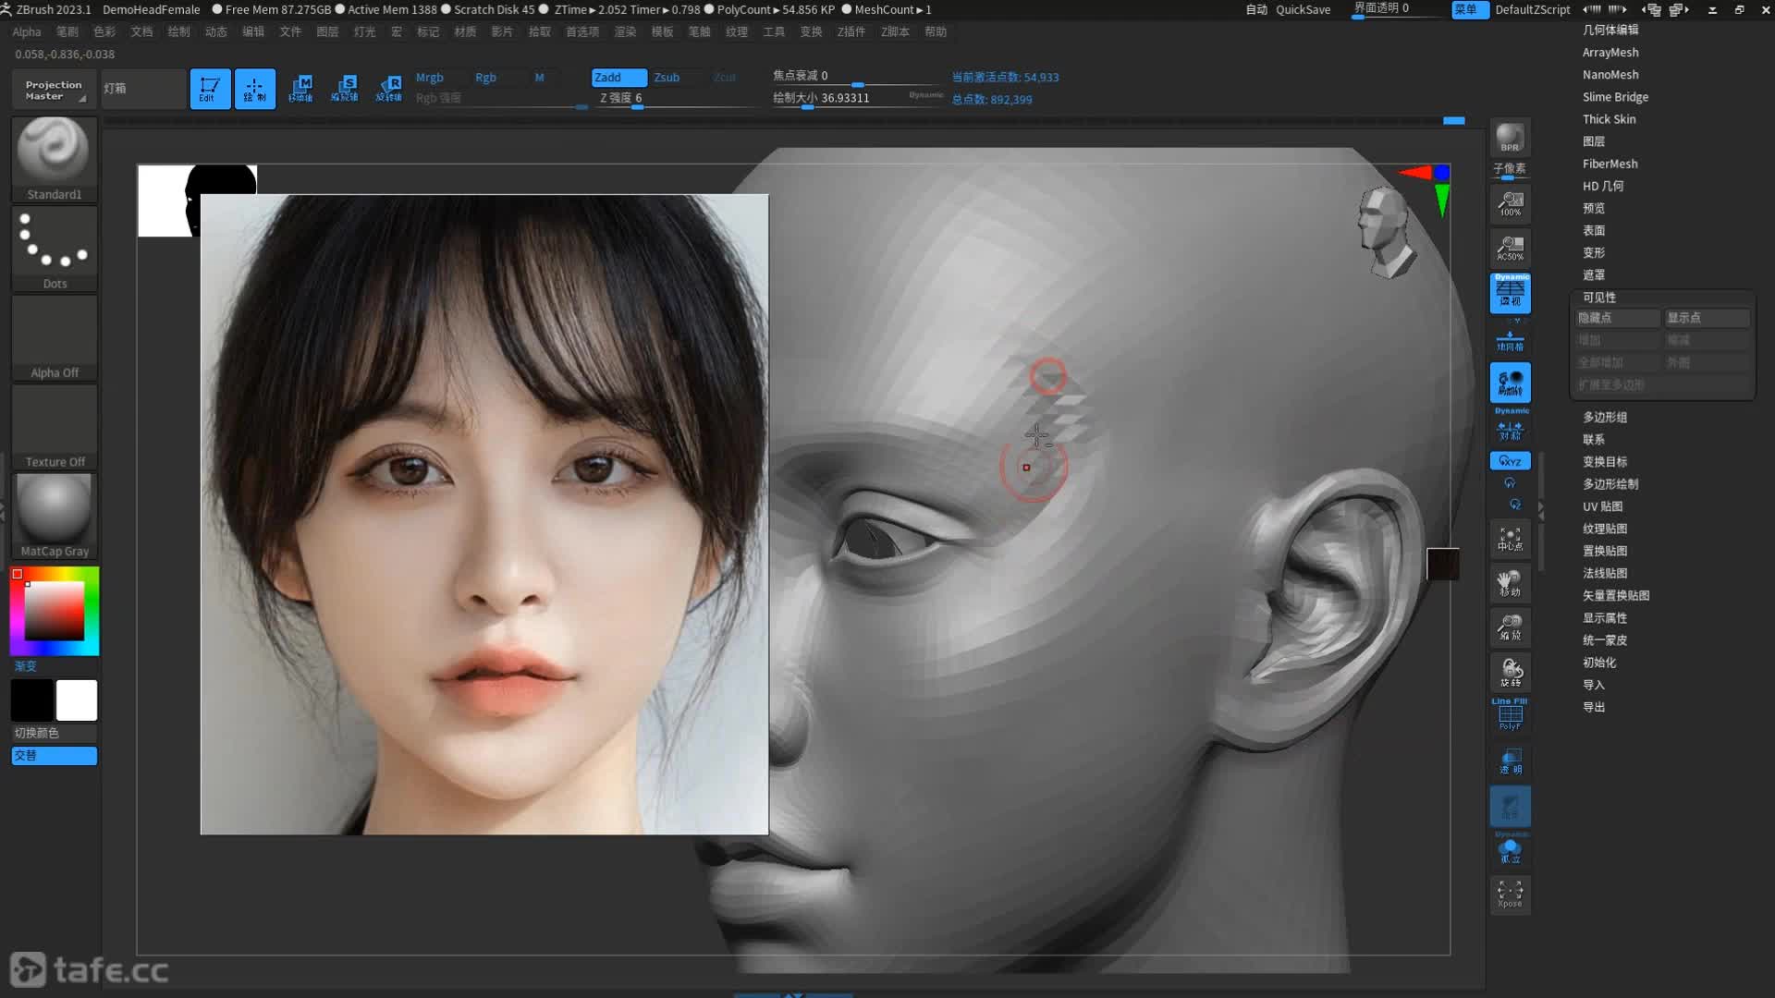Expand the 多边形组 (Polygroups) subpalette
The height and width of the screenshot is (998, 1775).
[1605, 418]
